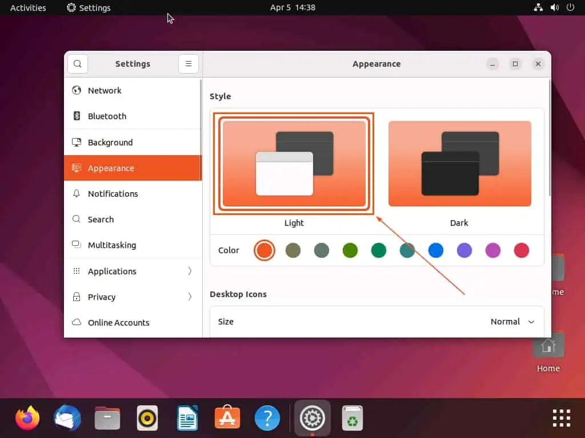This screenshot has height=438, width=585.
Task: Expand the Applications settings section
Action: click(133, 271)
